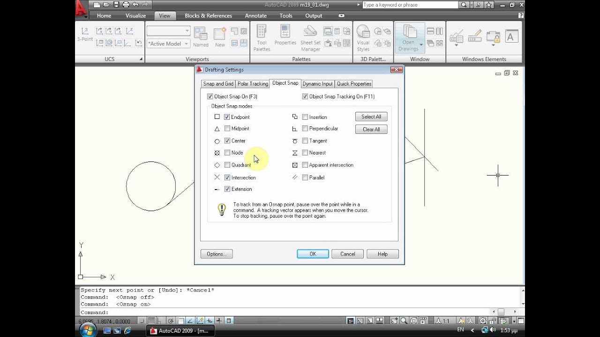
Task: Toggle Grid Display in status bar
Action: (x=151, y=321)
